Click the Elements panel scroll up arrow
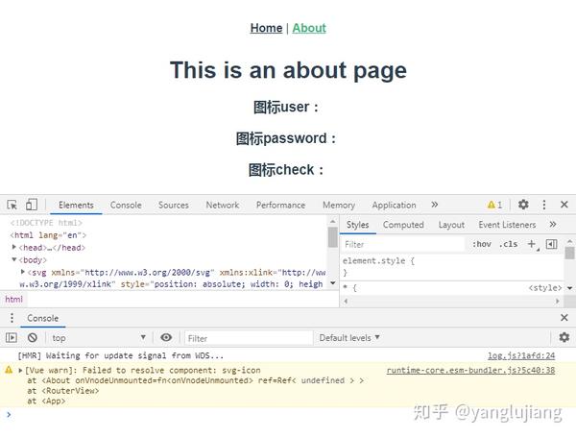 pyautogui.click(x=333, y=221)
